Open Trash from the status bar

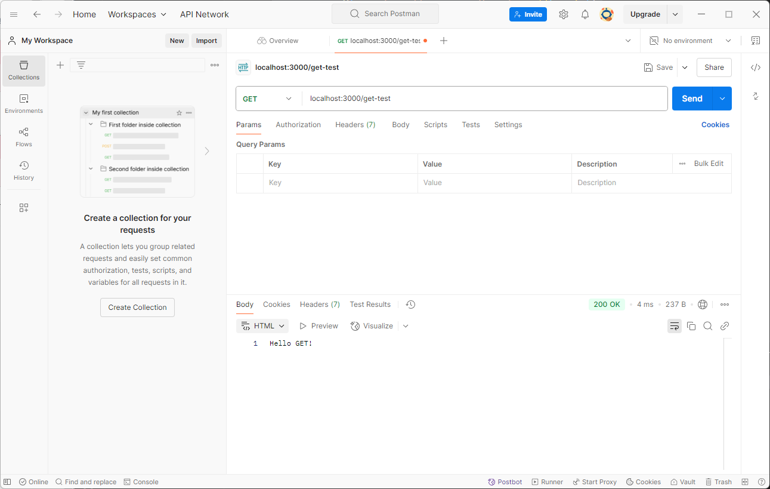coord(718,482)
